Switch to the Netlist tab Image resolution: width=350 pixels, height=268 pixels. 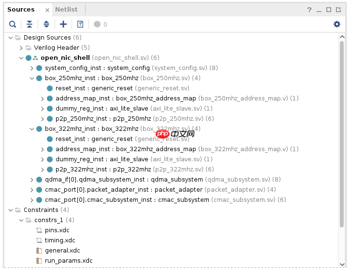[x=66, y=9]
